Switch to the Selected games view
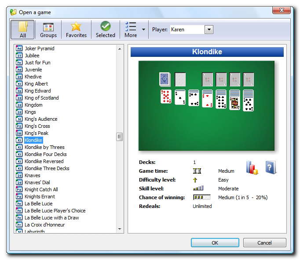Screen dimensions: 300x260 point(106,30)
